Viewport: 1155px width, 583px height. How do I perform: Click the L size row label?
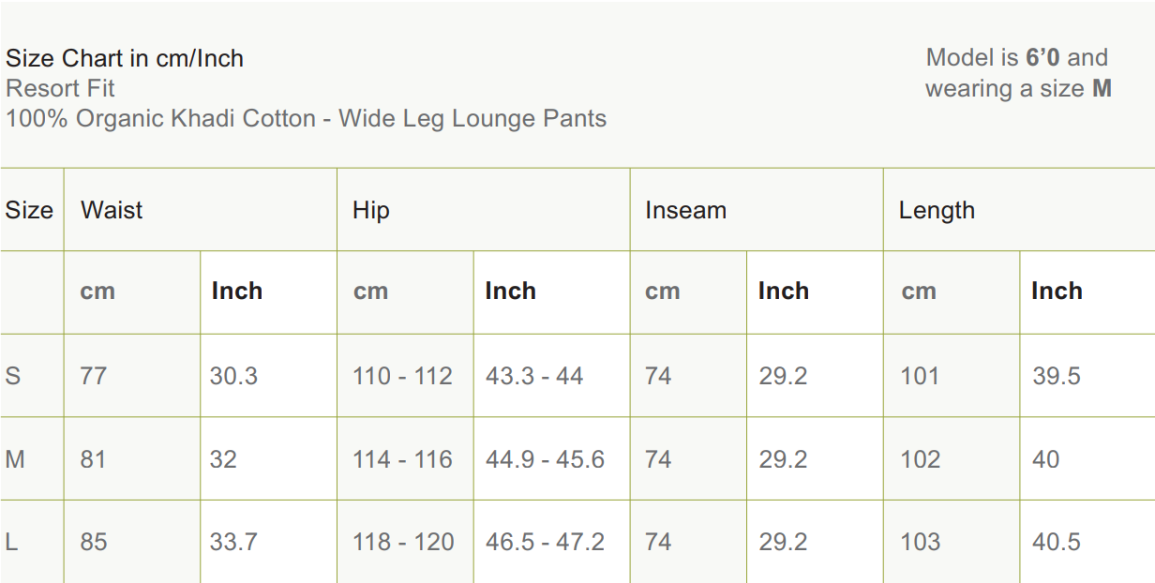tap(11, 542)
